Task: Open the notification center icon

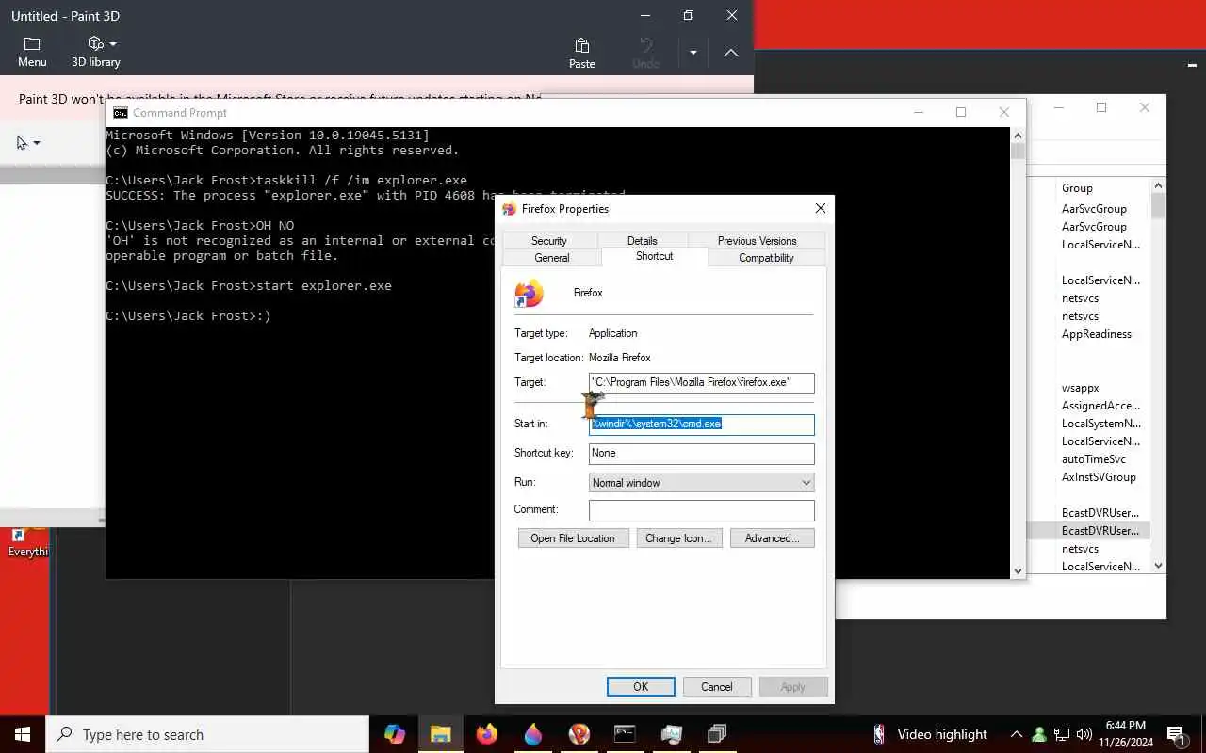Action: 1176,734
